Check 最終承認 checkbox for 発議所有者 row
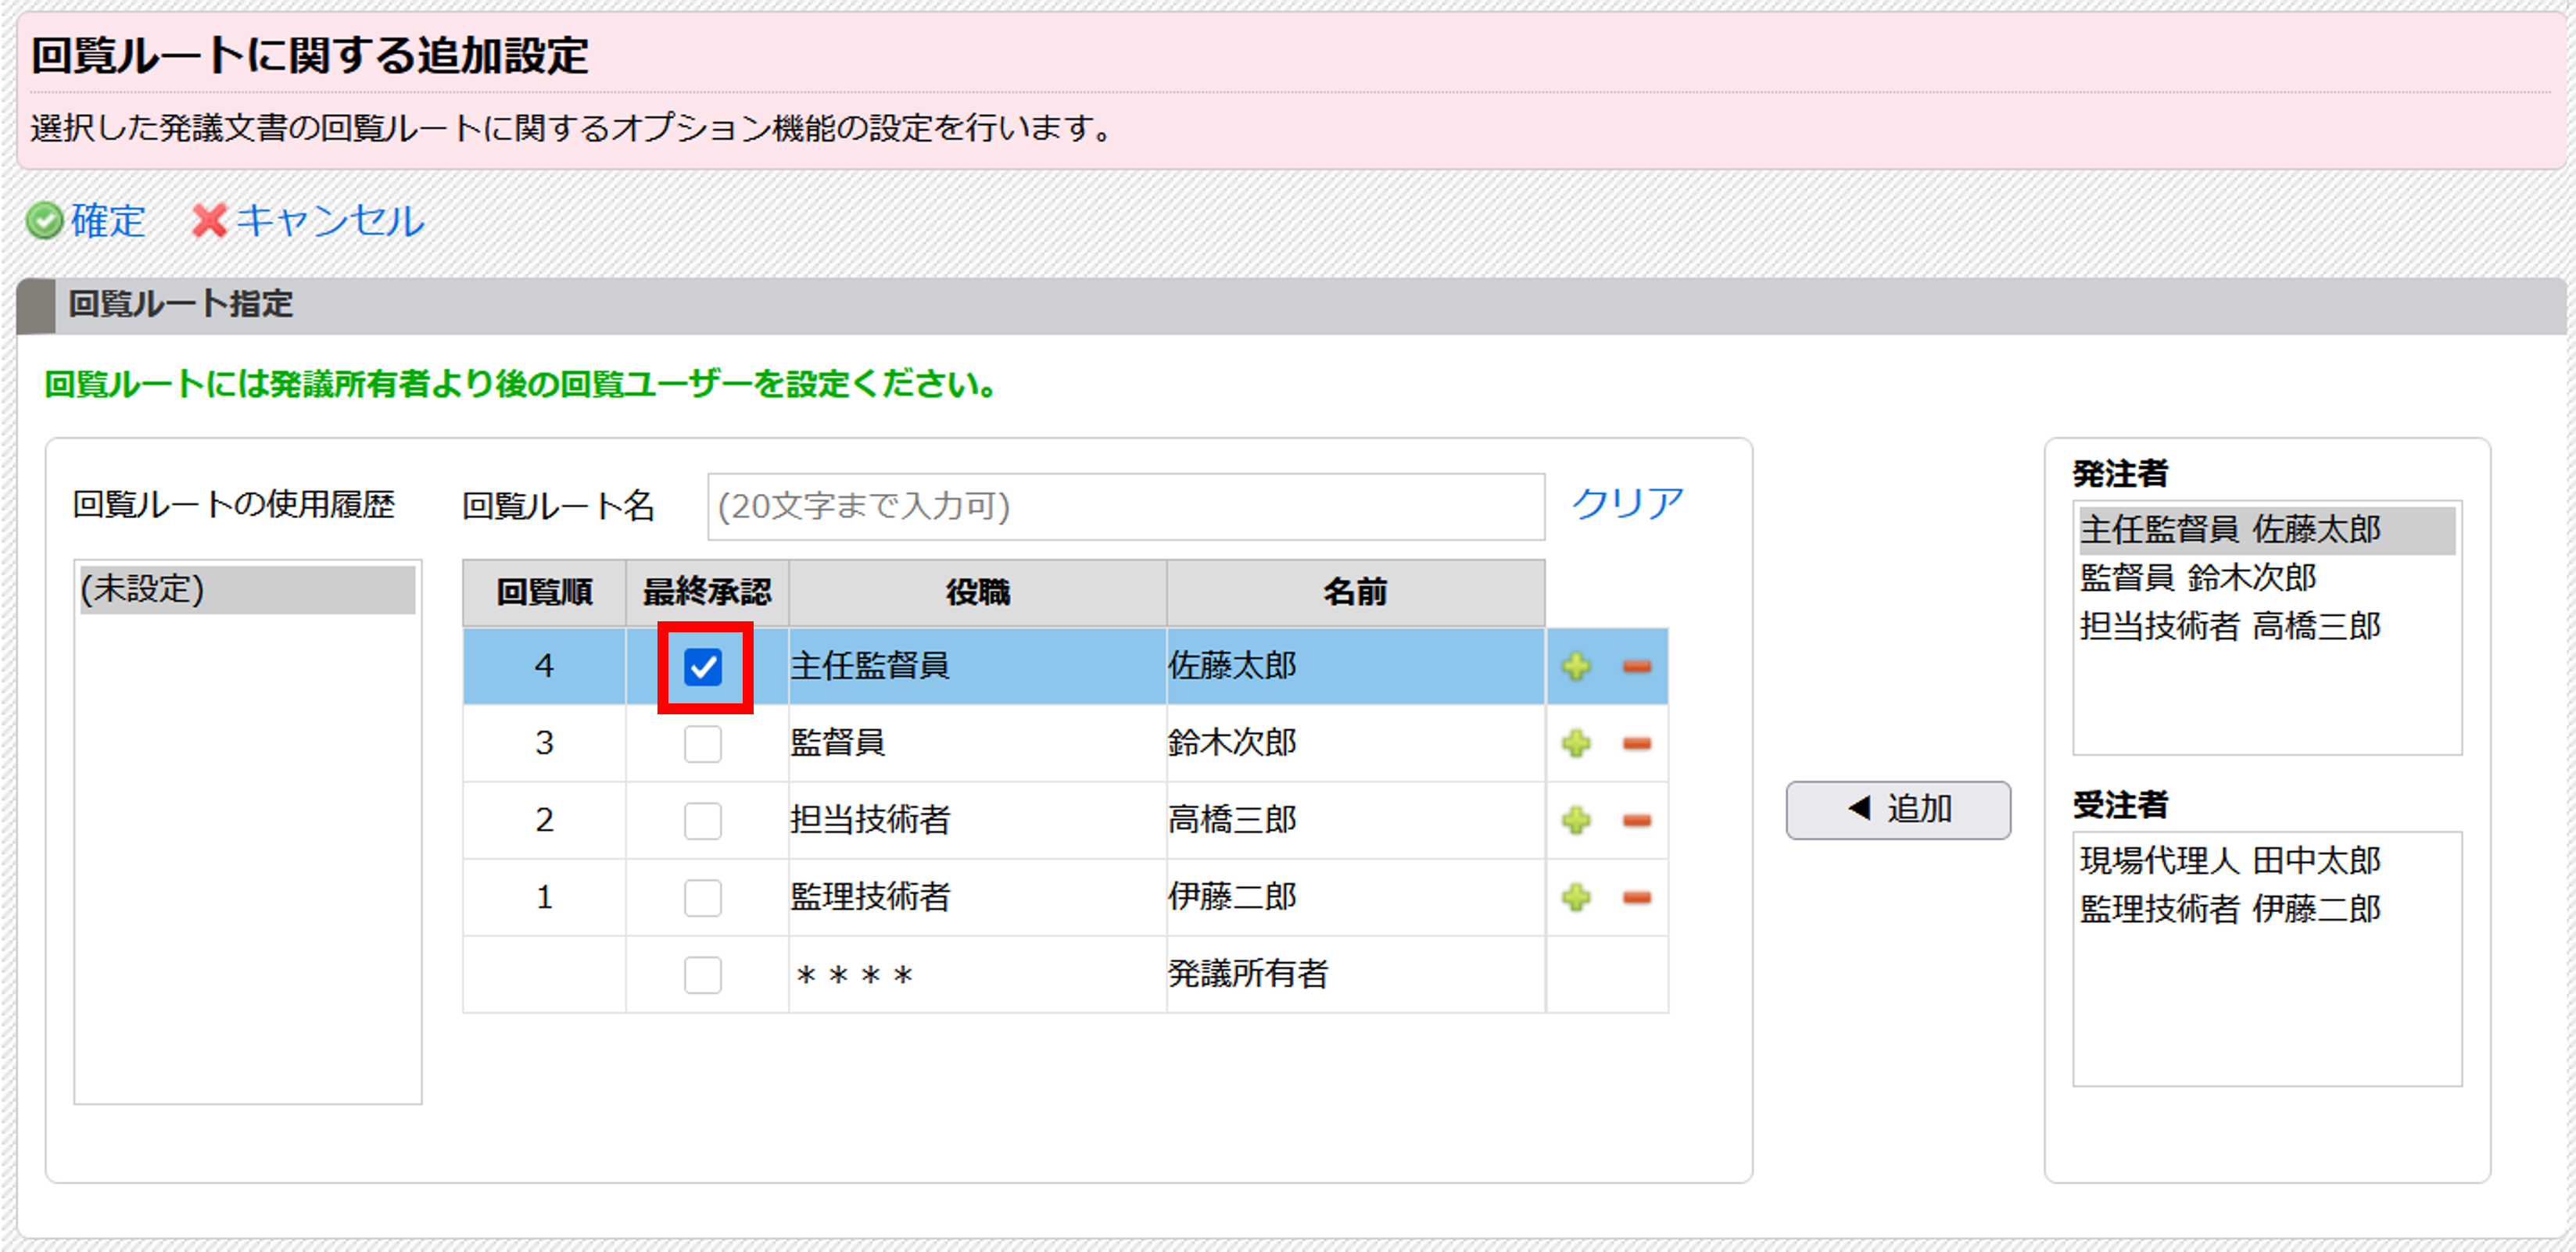This screenshot has width=2576, height=1252. click(x=703, y=975)
